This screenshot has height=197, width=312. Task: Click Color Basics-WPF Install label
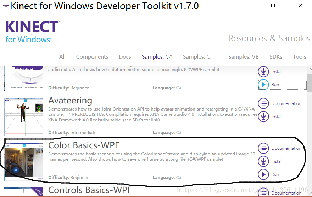coord(277,161)
